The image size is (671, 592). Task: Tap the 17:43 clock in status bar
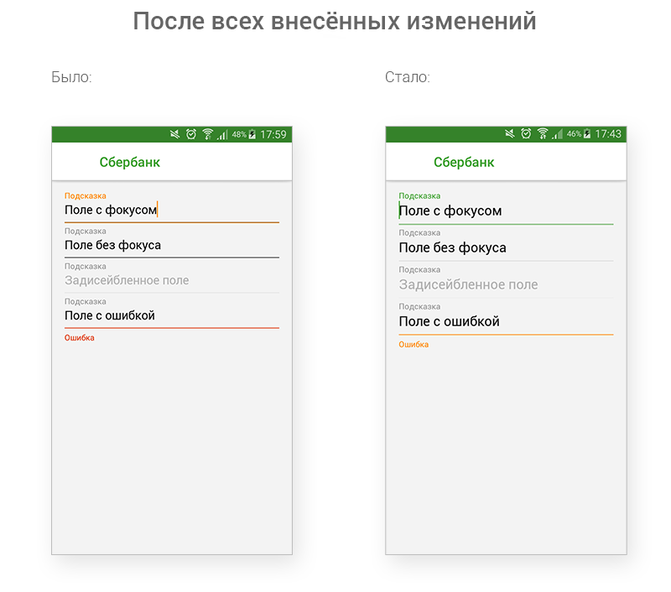click(x=608, y=134)
